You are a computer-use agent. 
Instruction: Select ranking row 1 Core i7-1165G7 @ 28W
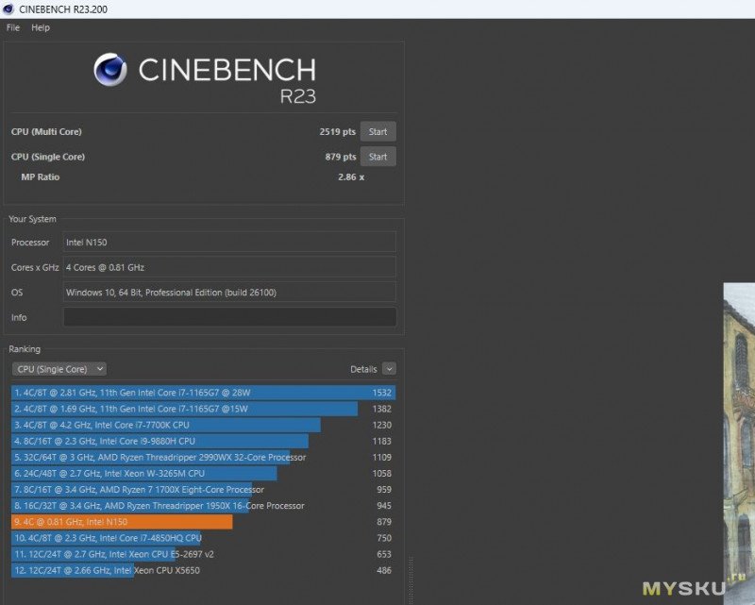coord(203,393)
